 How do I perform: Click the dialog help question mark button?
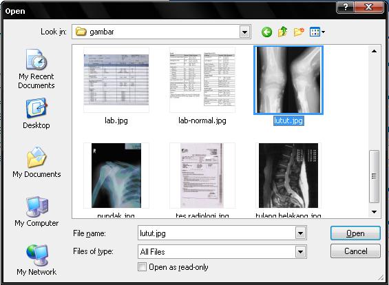tap(346, 6)
